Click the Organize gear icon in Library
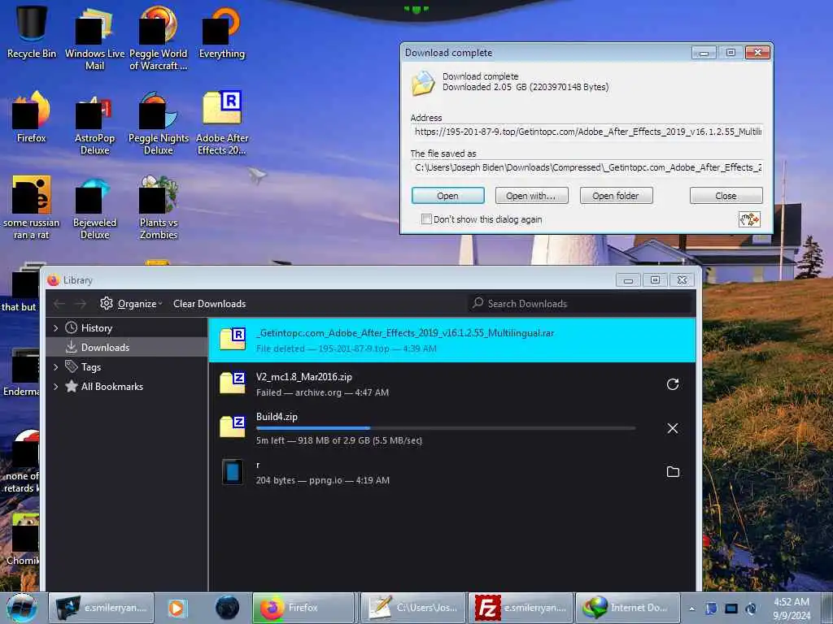This screenshot has width=833, height=624. coord(107,303)
